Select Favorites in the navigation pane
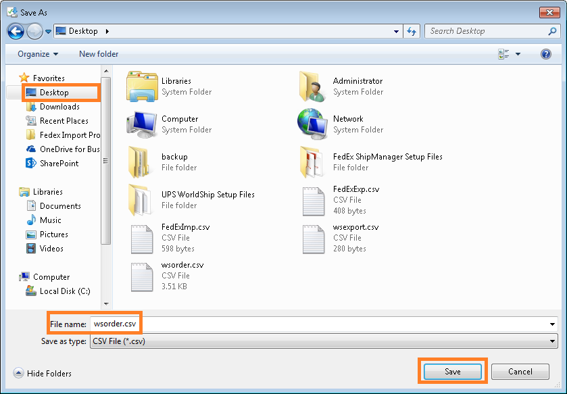The height and width of the screenshot is (394, 567). (x=42, y=78)
